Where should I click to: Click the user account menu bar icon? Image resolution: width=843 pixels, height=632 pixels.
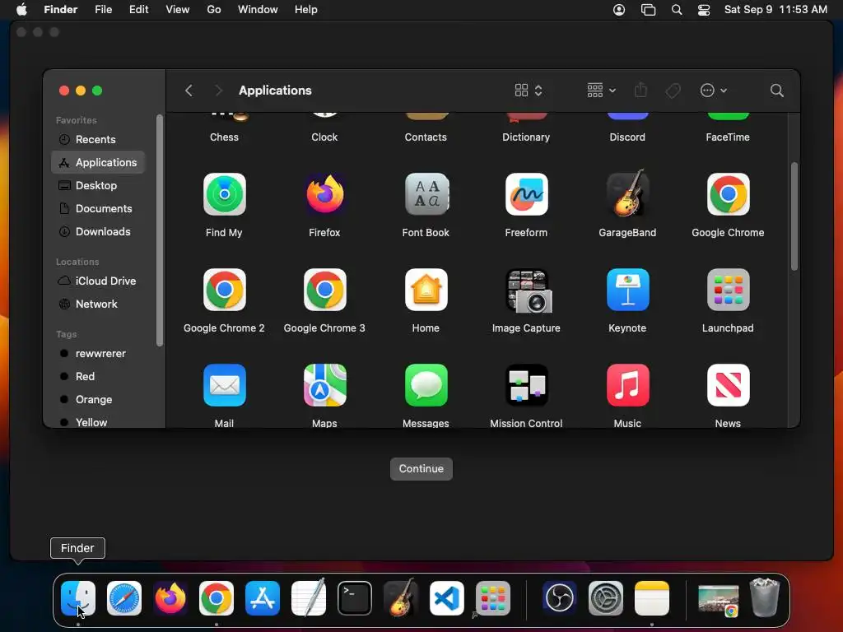pyautogui.click(x=619, y=10)
